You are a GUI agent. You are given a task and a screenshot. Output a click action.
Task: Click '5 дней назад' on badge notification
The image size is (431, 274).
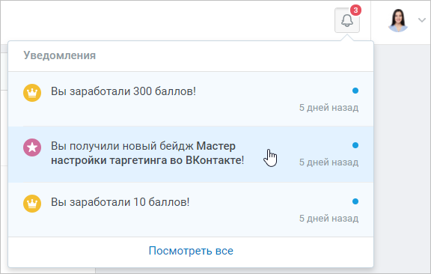[x=328, y=162]
